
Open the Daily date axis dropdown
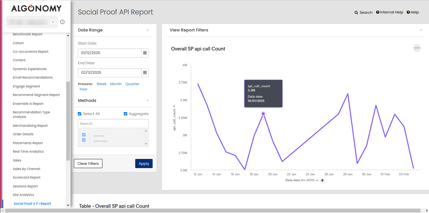(317, 181)
